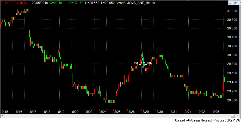Click the V=648 volume value
This screenshot has height=122, width=241.
point(121,3)
